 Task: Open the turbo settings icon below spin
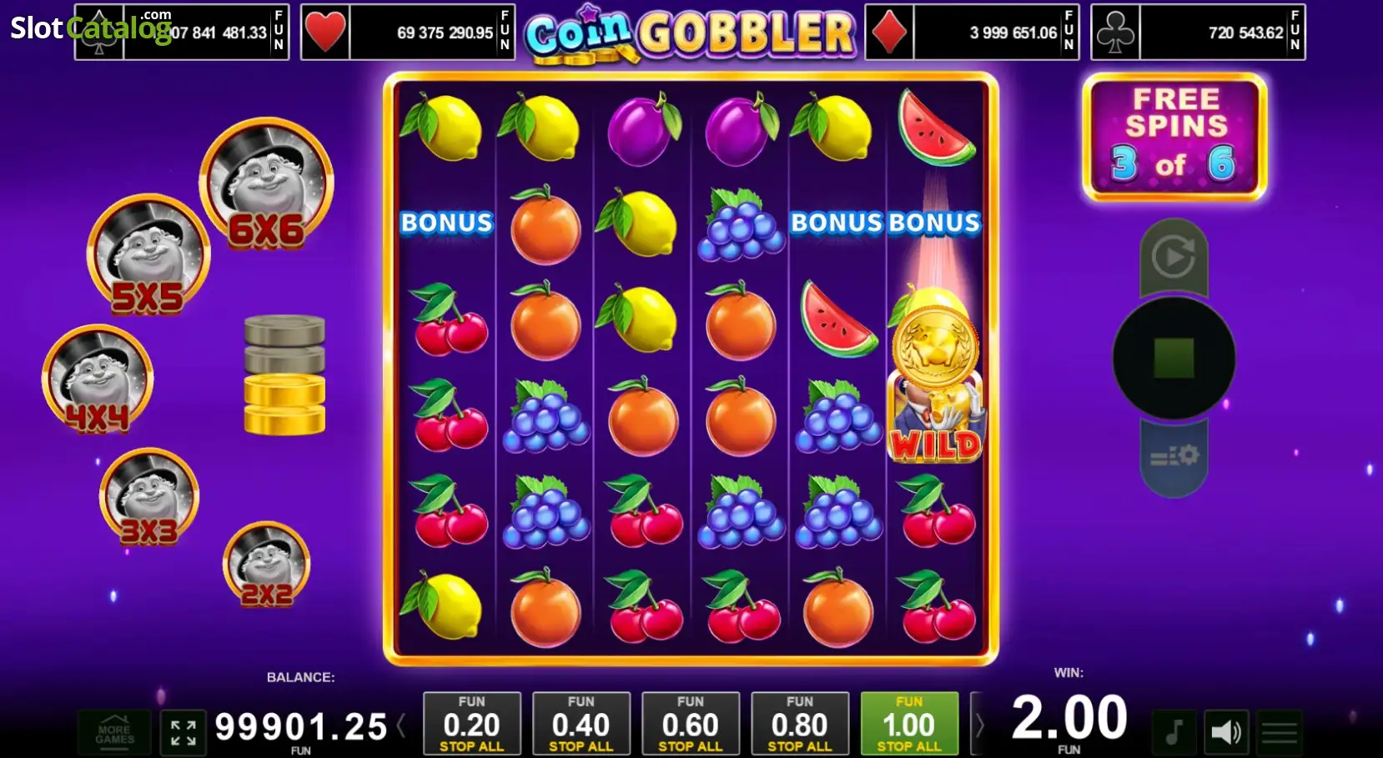click(1174, 457)
